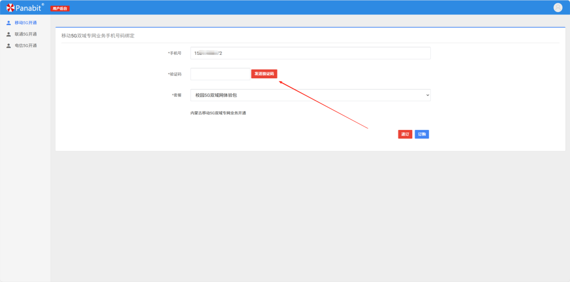This screenshot has height=282, width=570.
Task: Select the 移动5G开通 sidebar item
Action: 26,23
